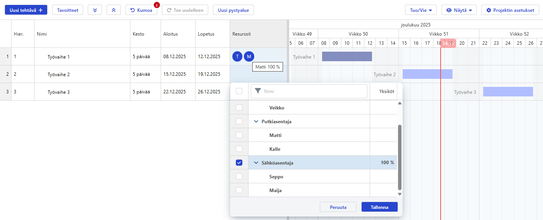The height and width of the screenshot is (220, 543).
Task: Expand all rows with double chevron down
Action: click(95, 10)
